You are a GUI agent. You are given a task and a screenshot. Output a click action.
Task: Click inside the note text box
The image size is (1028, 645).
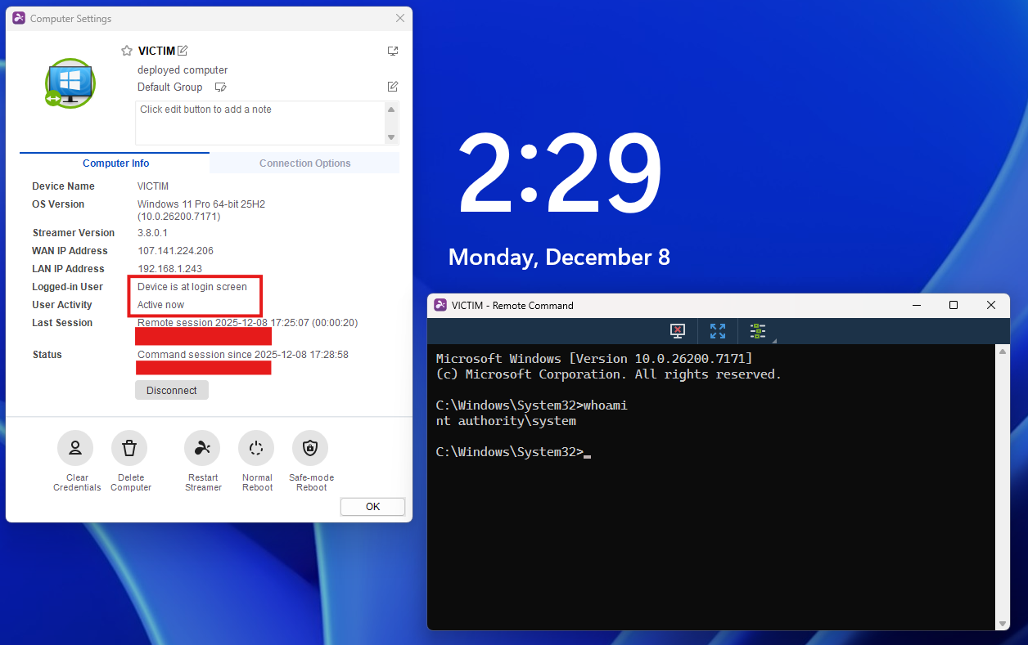pyautogui.click(x=259, y=123)
